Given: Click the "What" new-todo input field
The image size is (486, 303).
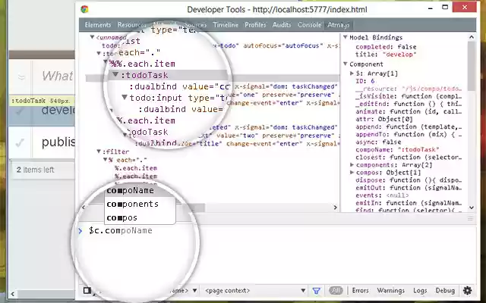Looking at the screenshot, I should point(57,76).
